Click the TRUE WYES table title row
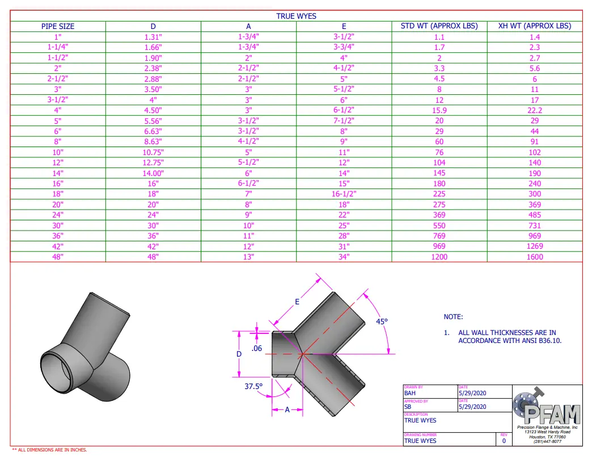Screen dimensions: 592x456 tap(296, 16)
